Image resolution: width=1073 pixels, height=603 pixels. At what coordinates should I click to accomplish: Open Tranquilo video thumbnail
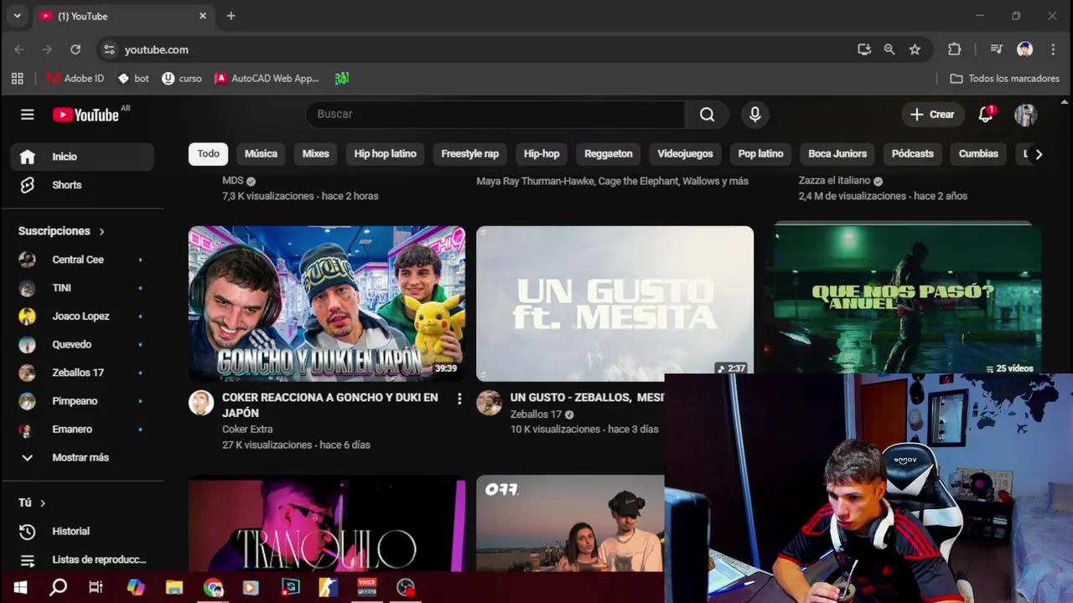(327, 524)
